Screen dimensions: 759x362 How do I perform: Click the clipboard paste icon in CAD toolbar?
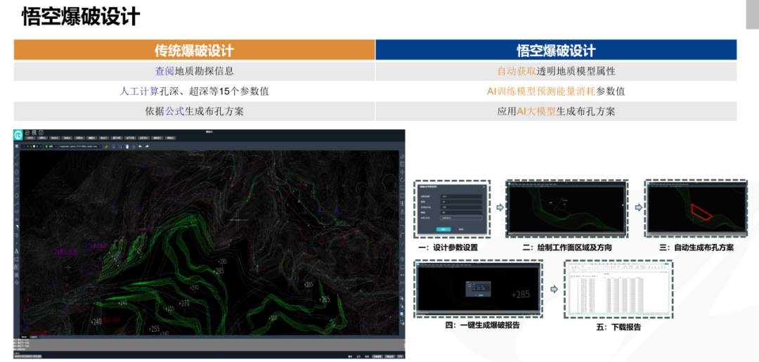pyautogui.click(x=134, y=147)
